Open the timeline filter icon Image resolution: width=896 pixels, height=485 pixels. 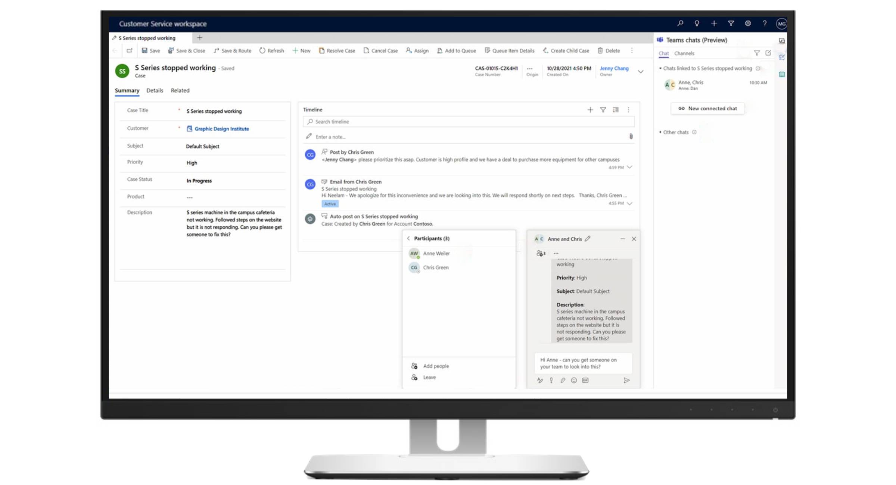click(603, 110)
